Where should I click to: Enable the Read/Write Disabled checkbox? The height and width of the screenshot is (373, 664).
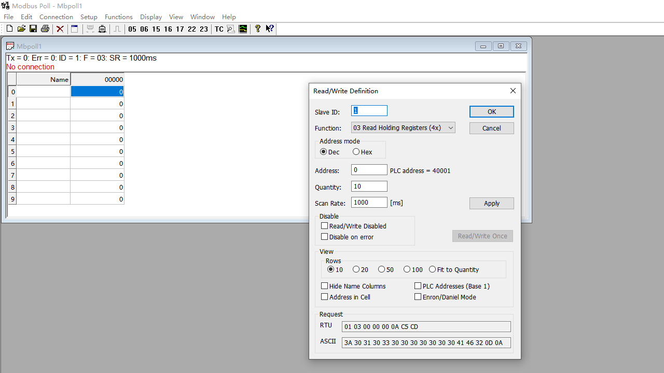(325, 225)
